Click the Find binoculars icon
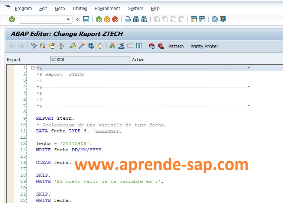This screenshot has height=203, width=283. pos(136,19)
